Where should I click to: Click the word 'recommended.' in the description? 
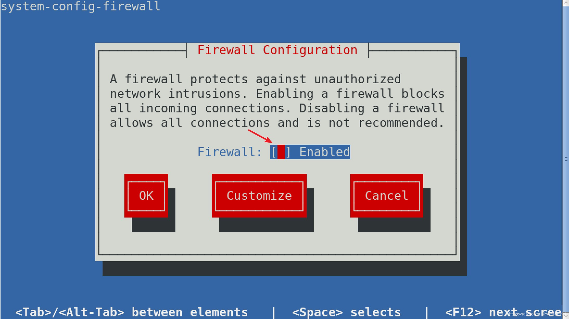click(x=401, y=123)
